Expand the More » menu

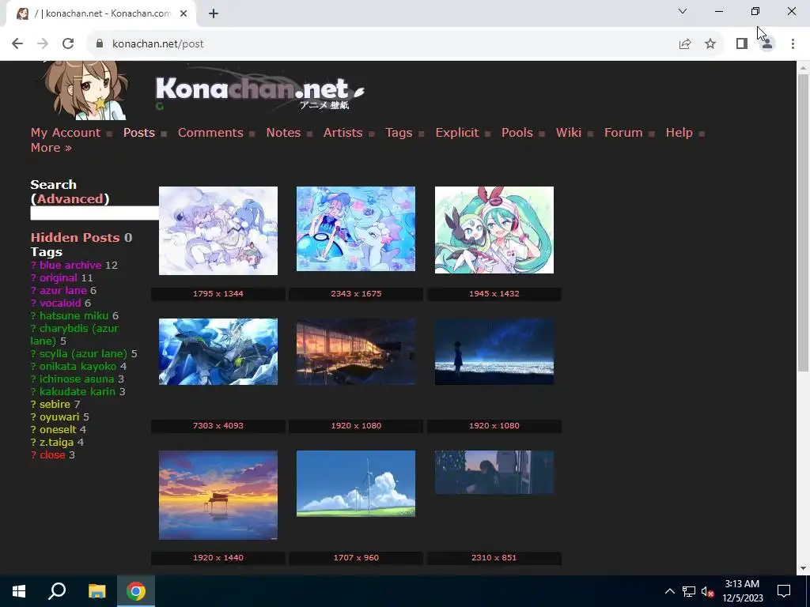pos(51,148)
